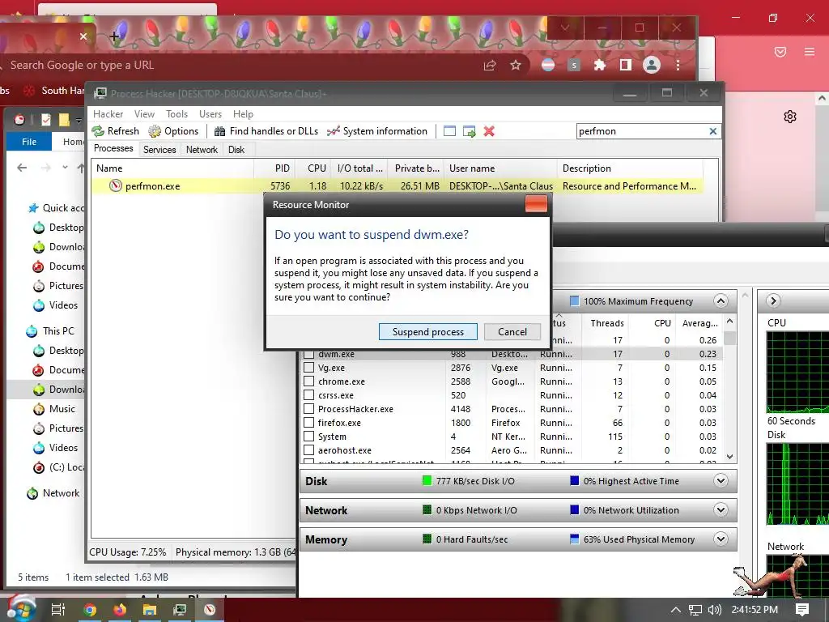Show hidden tray icons chevron
The image size is (829, 622).
click(x=676, y=610)
